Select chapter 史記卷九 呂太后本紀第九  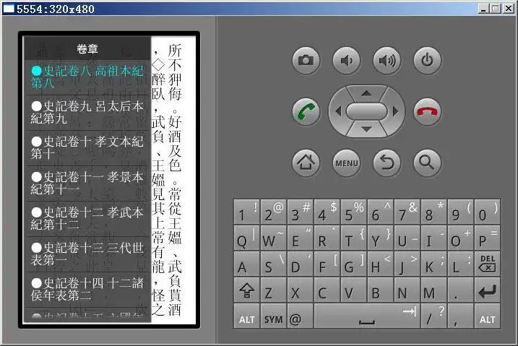point(87,113)
